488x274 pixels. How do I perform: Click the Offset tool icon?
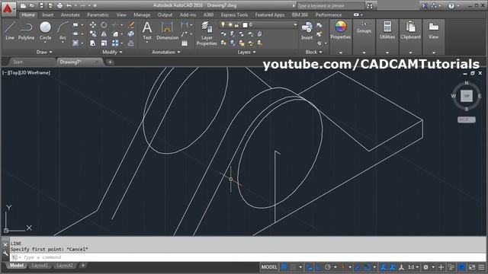(x=131, y=43)
